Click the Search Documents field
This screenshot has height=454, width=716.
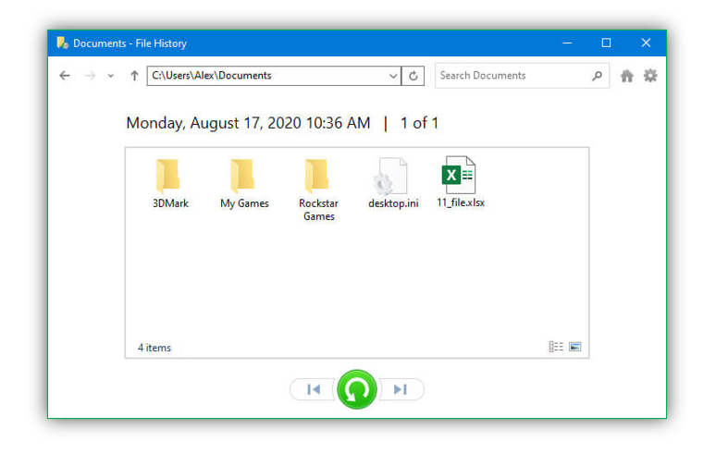522,76
